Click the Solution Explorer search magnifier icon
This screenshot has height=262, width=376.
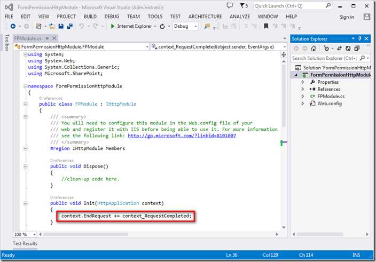click(x=362, y=58)
